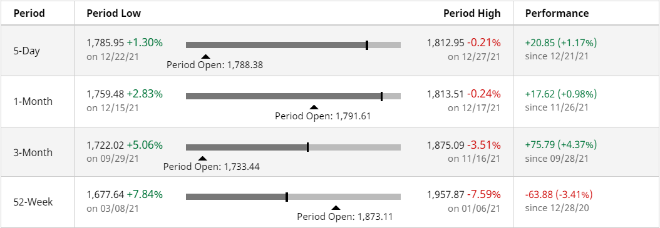
Task: Click the 5-Day current price bar marker
Action: coord(367,45)
